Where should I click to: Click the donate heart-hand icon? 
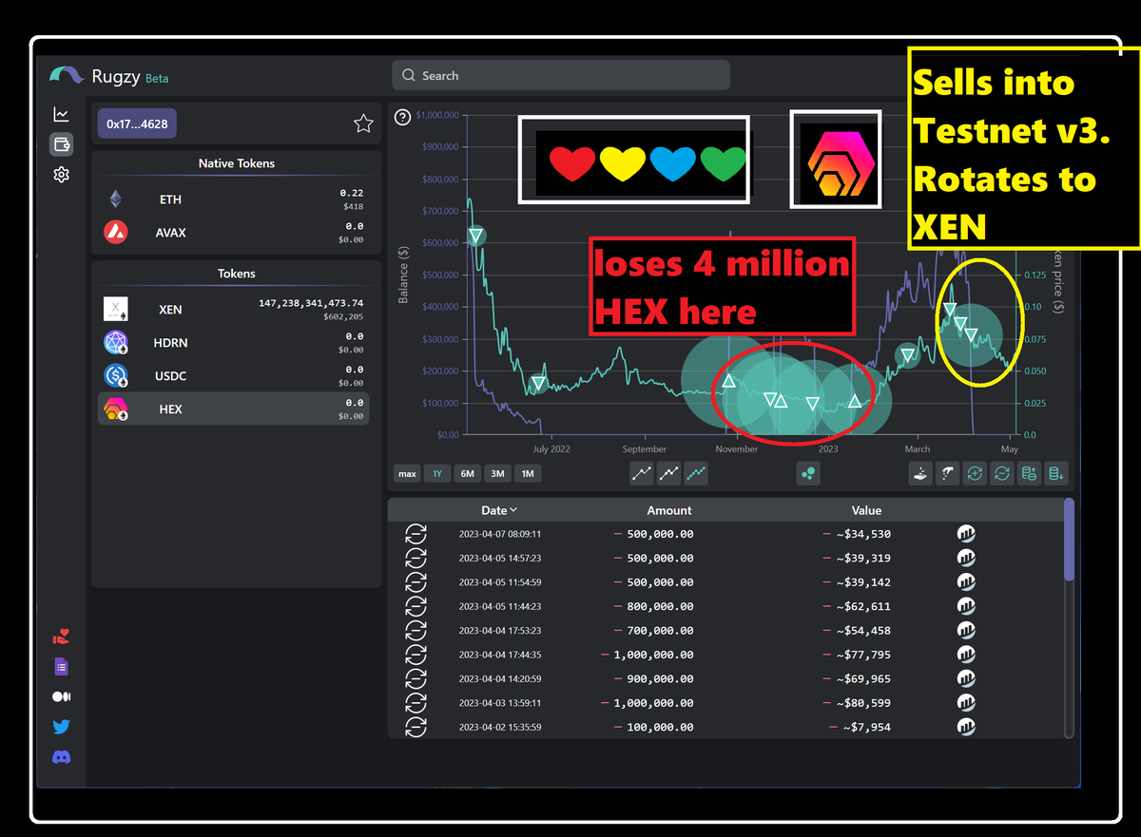pyautogui.click(x=61, y=637)
